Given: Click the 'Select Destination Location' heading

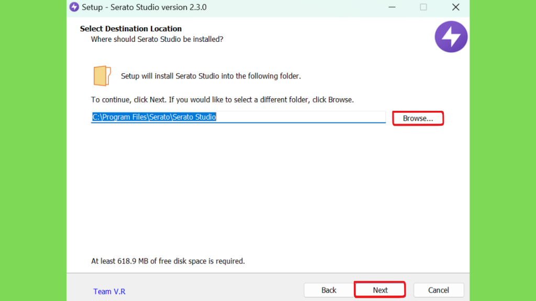Looking at the screenshot, I should (130, 29).
